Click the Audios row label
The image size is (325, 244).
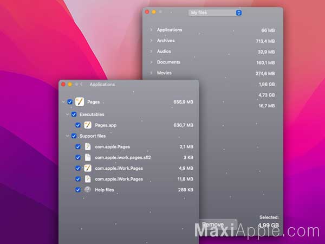click(164, 52)
